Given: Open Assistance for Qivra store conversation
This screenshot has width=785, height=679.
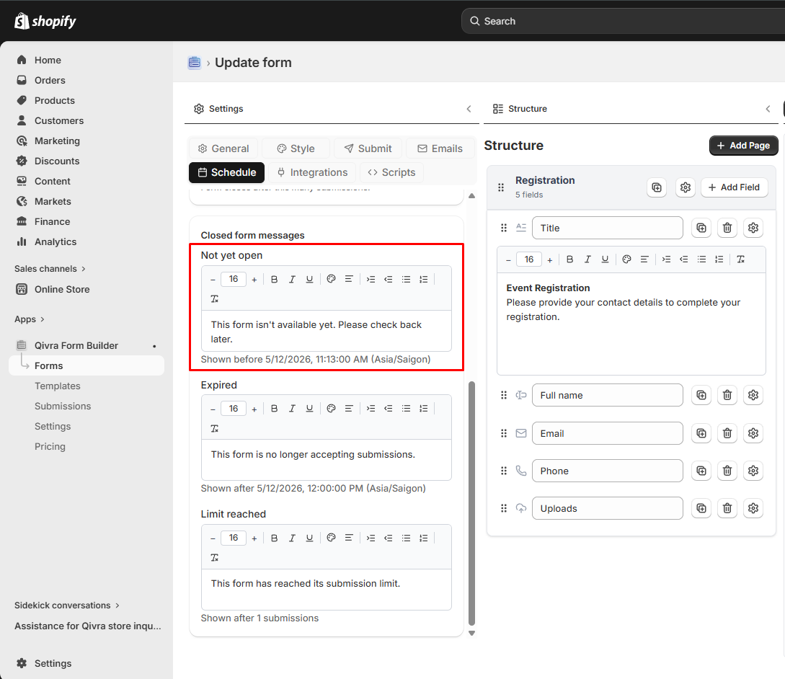Looking at the screenshot, I should click(x=88, y=626).
